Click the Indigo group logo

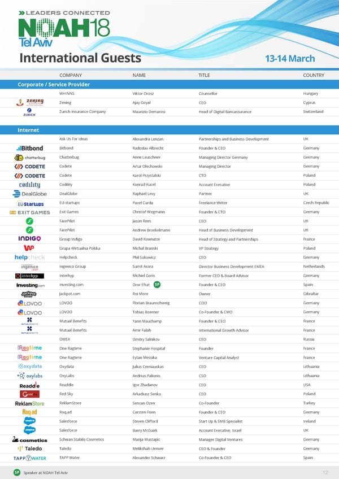[29, 239]
